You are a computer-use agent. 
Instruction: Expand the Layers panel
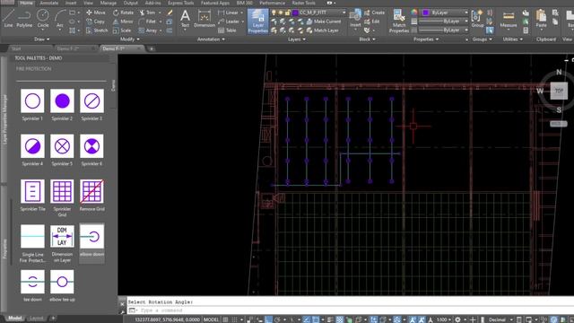point(297,39)
